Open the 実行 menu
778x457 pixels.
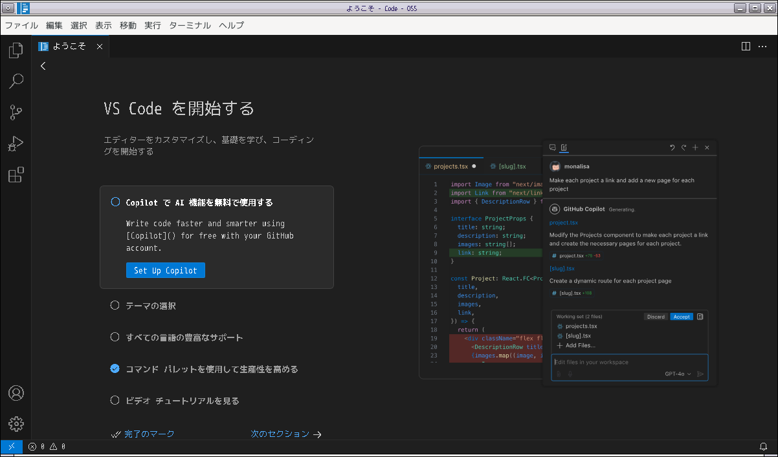[153, 25]
